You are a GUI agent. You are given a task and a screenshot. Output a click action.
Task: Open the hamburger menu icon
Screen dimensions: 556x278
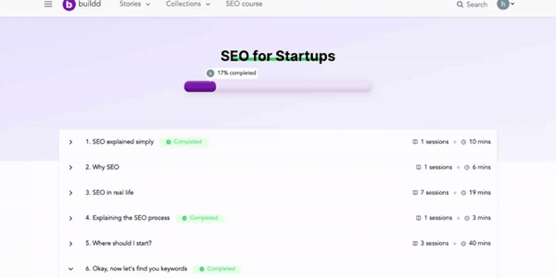(48, 4)
